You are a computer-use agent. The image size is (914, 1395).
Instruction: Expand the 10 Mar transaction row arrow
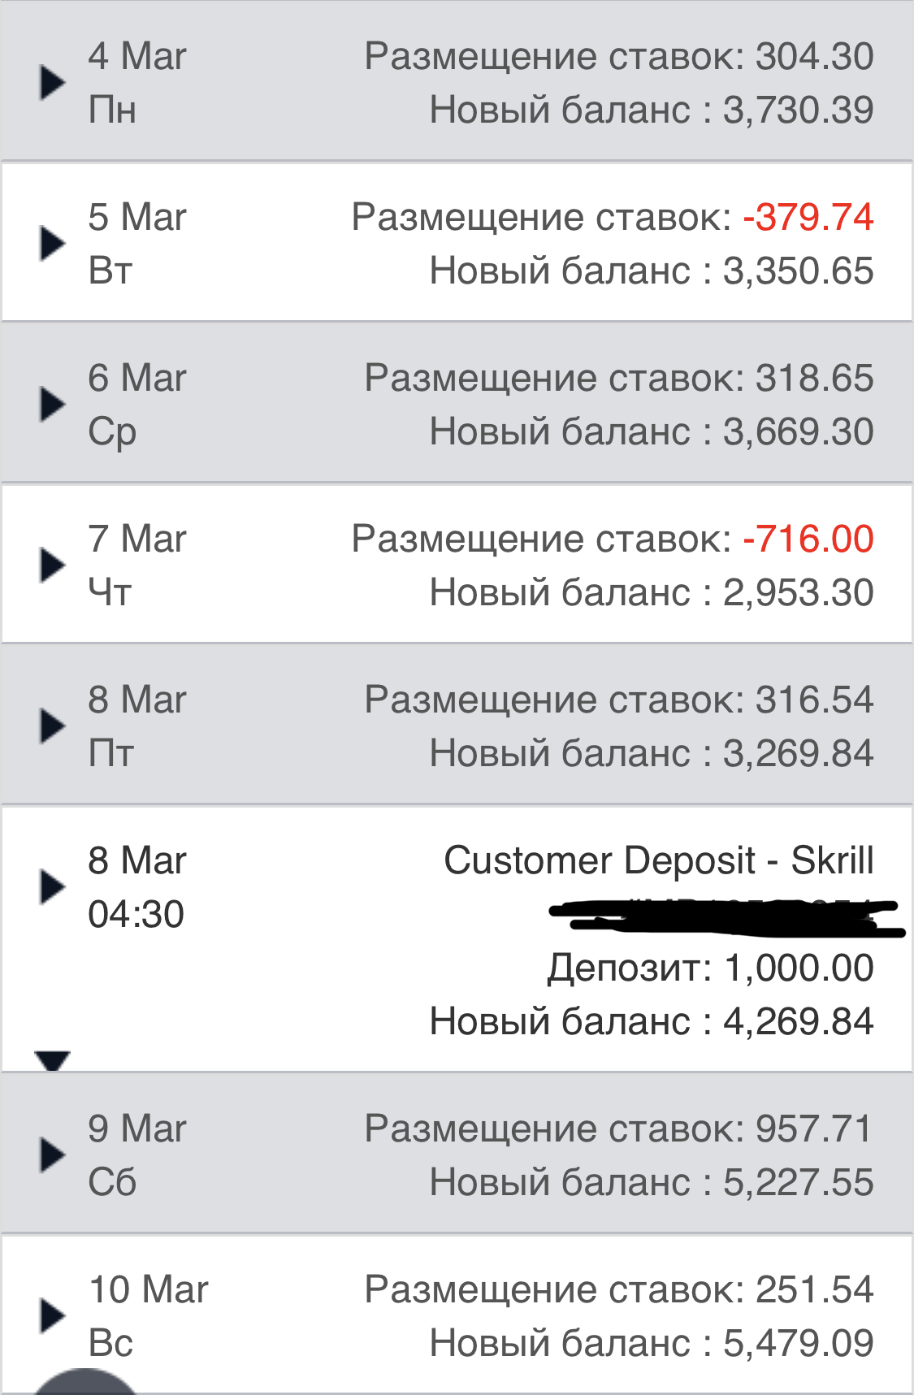pos(53,1315)
